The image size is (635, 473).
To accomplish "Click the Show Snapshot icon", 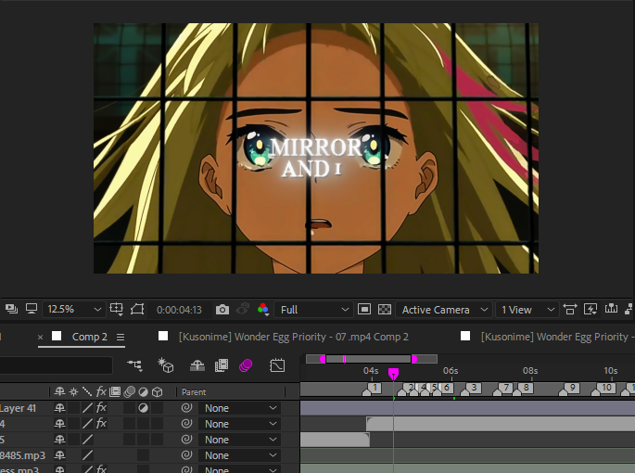I will 242,309.
